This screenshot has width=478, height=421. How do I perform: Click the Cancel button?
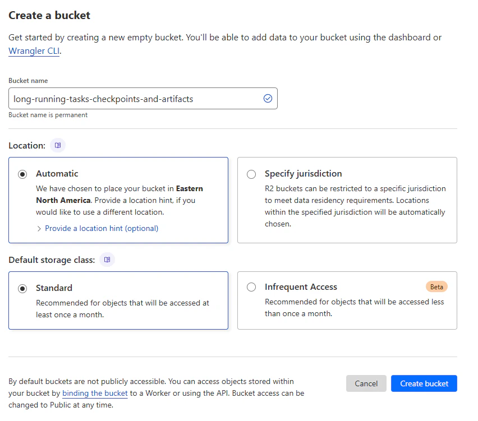coord(366,383)
